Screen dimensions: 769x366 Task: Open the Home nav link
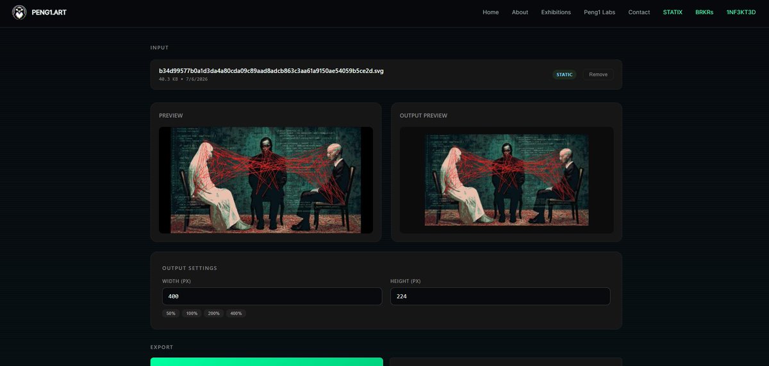[x=491, y=12]
